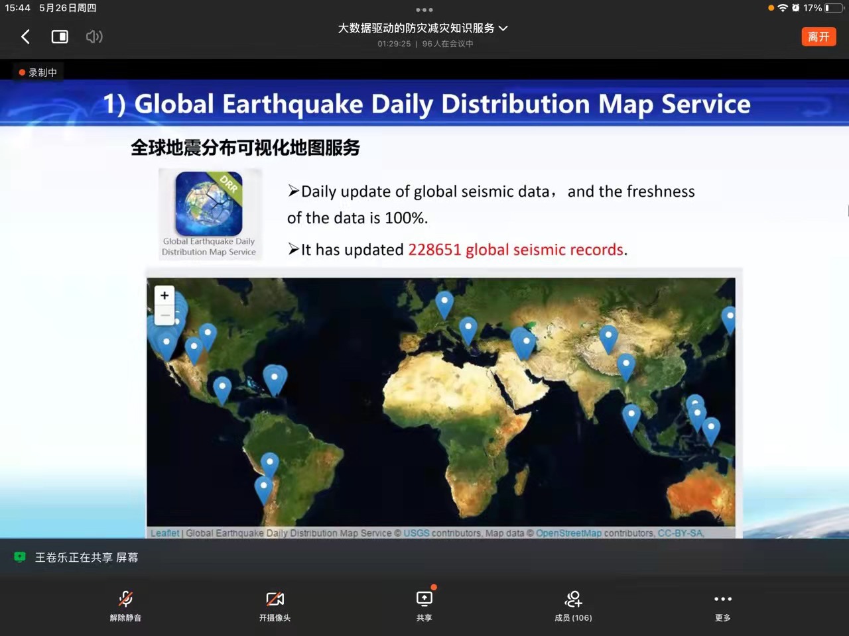Tap the three dots at top center

[424, 10]
